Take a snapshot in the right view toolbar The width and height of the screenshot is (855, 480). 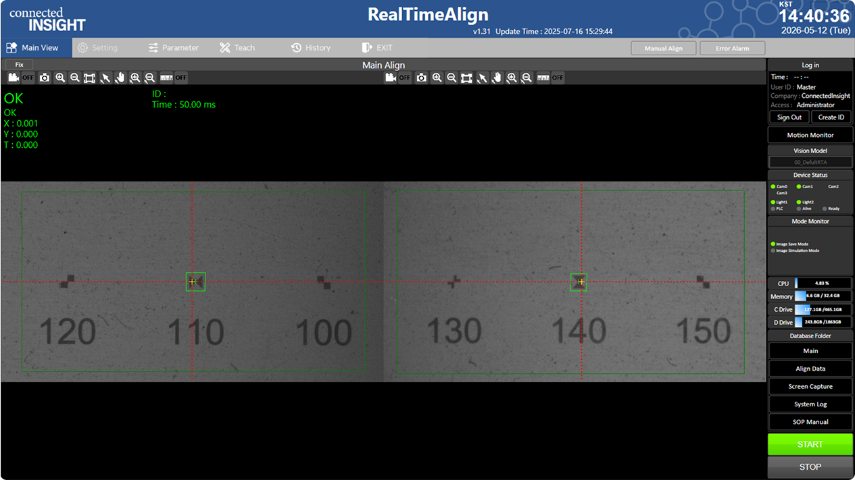422,78
